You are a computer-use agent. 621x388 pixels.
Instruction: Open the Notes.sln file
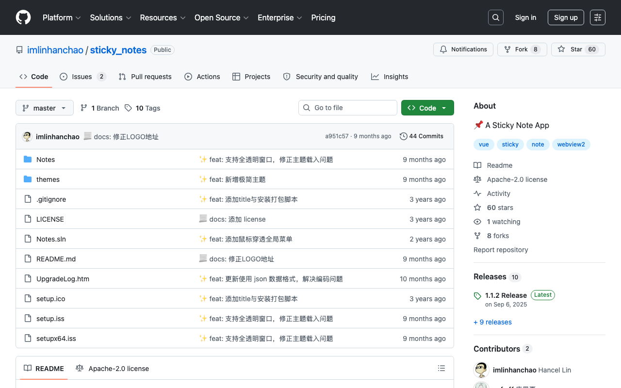pos(51,239)
